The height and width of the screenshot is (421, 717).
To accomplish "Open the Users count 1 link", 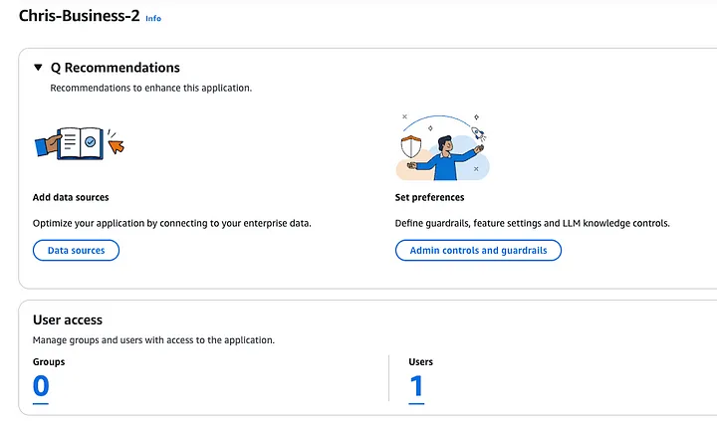I will (416, 387).
